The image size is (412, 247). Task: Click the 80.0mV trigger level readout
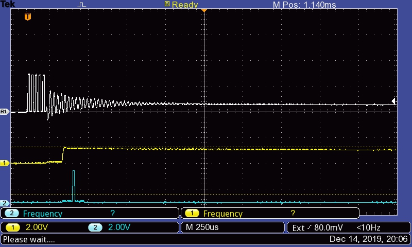(329, 227)
